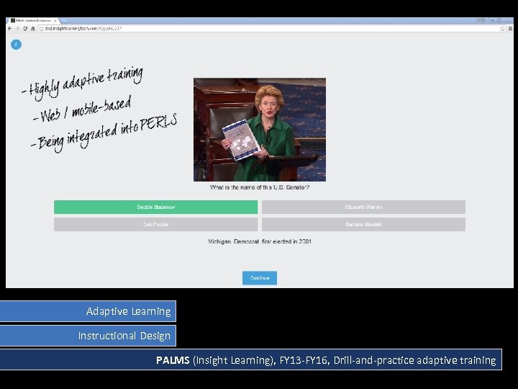Screen dimensions: 518x389
Task: Click the Instructional Design banner
Action: [x=88, y=336]
